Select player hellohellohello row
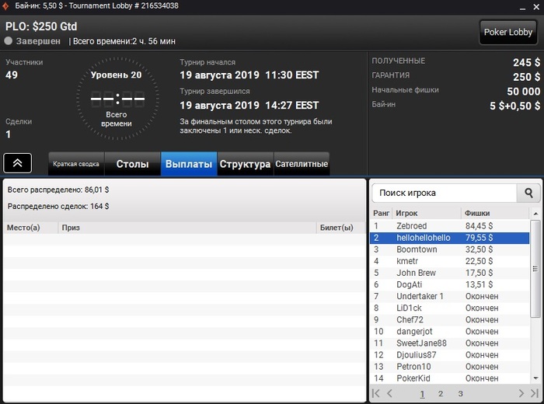The width and height of the screenshot is (544, 404). 450,238
